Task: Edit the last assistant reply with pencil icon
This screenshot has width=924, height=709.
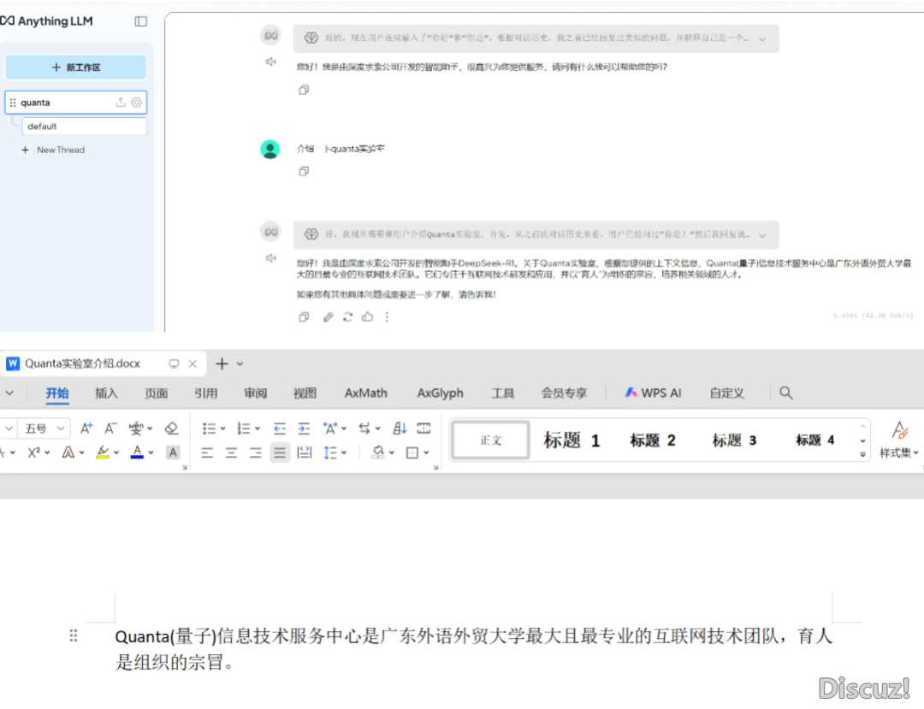Action: pyautogui.click(x=329, y=316)
